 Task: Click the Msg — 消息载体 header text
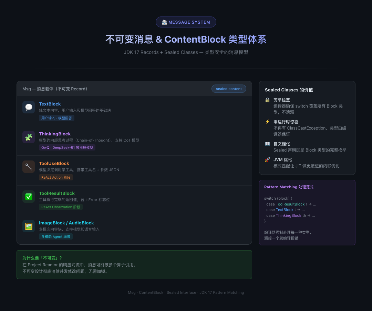(x=55, y=89)
